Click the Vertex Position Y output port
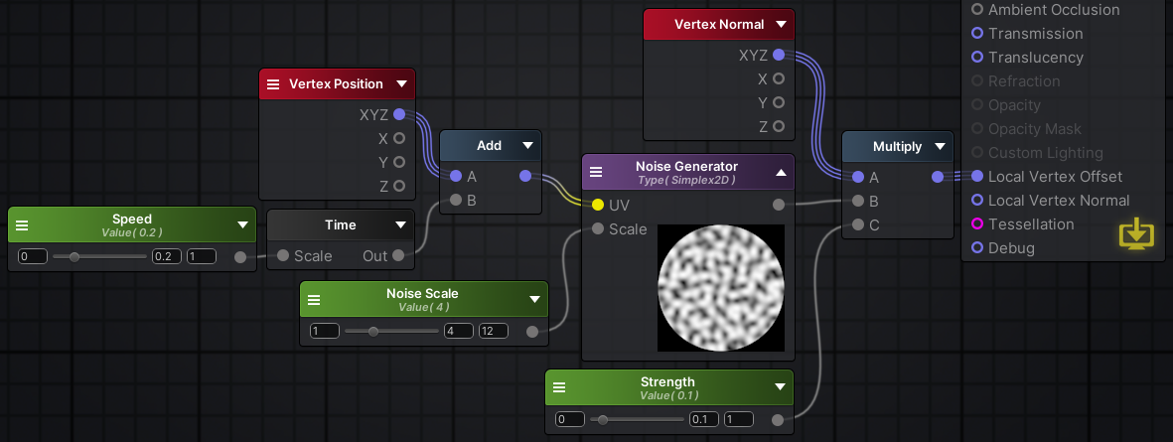Image resolution: width=1173 pixels, height=442 pixels. pyautogui.click(x=398, y=162)
